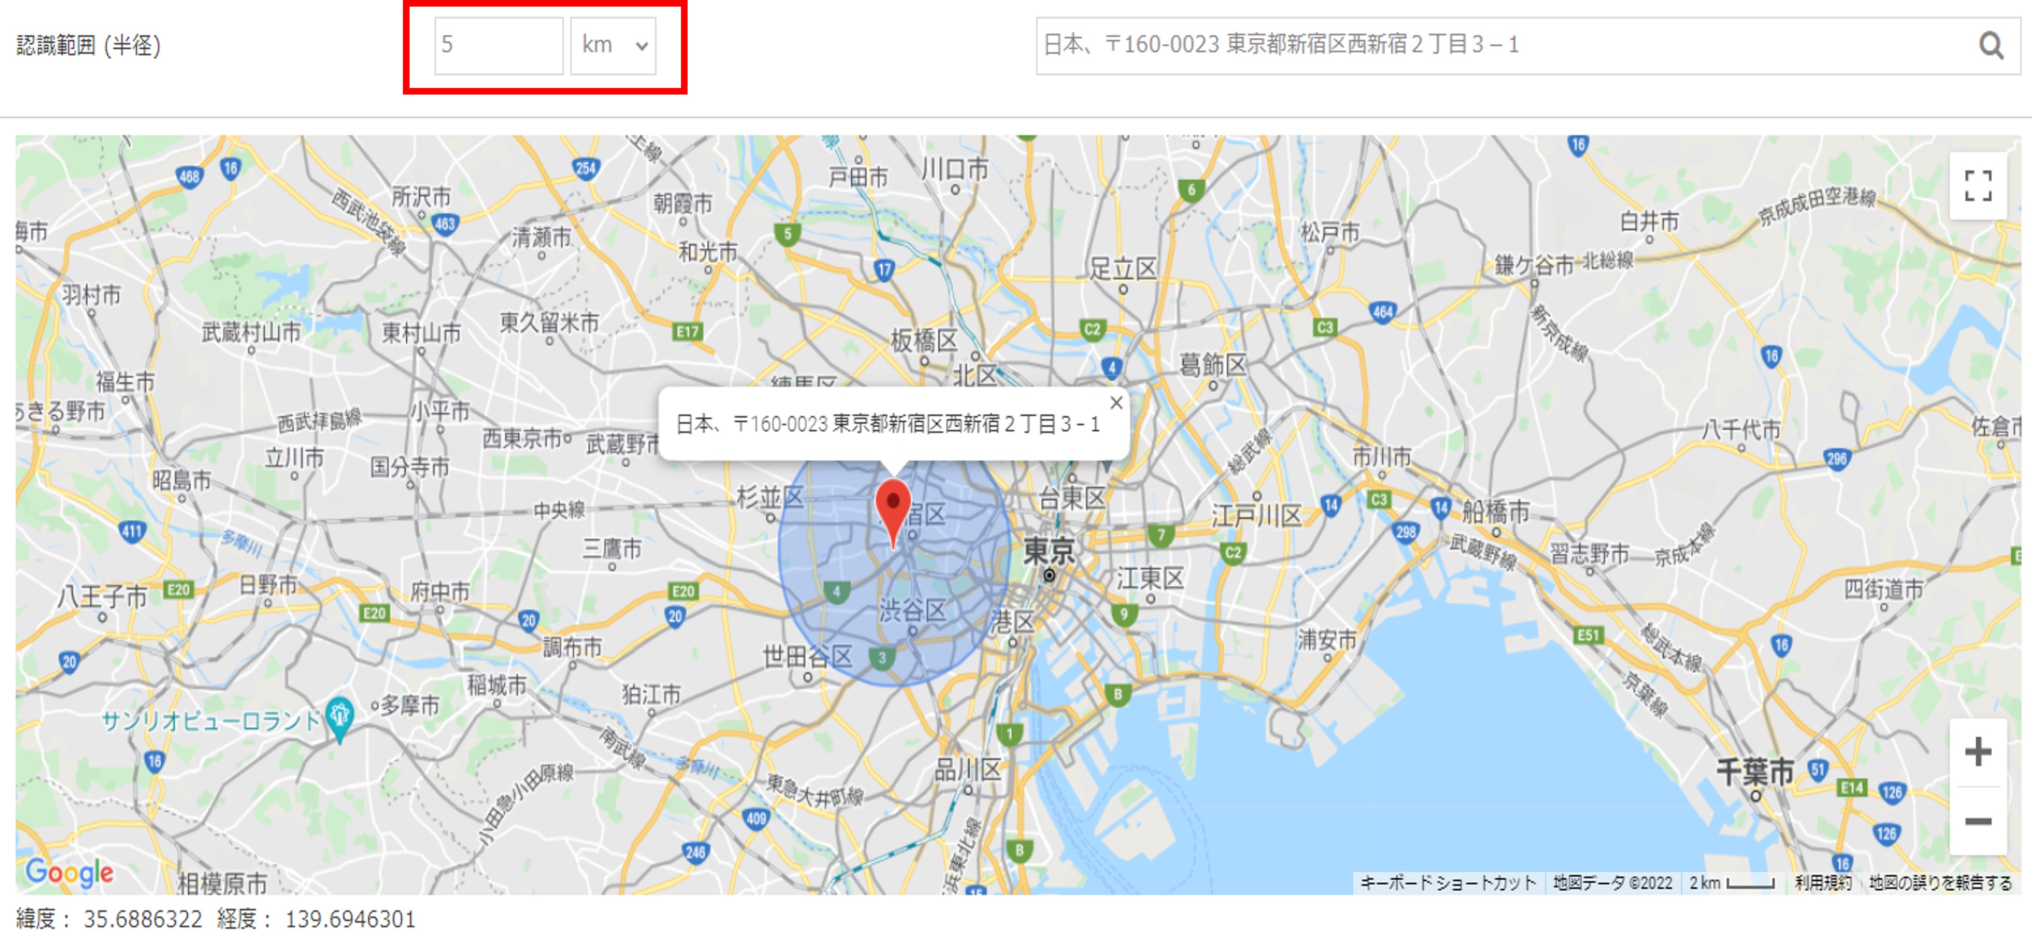This screenshot has width=2032, height=938.
Task: Zoom in the map with plus button
Action: click(x=1978, y=752)
